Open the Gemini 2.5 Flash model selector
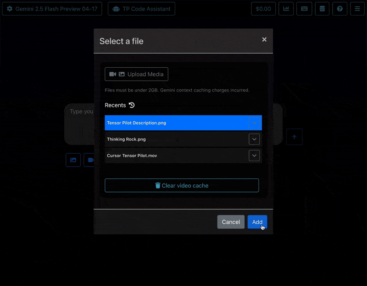 (52, 9)
